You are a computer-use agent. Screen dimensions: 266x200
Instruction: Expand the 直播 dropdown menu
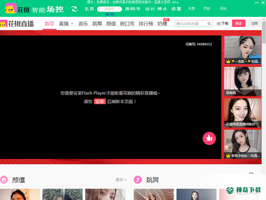66,23
